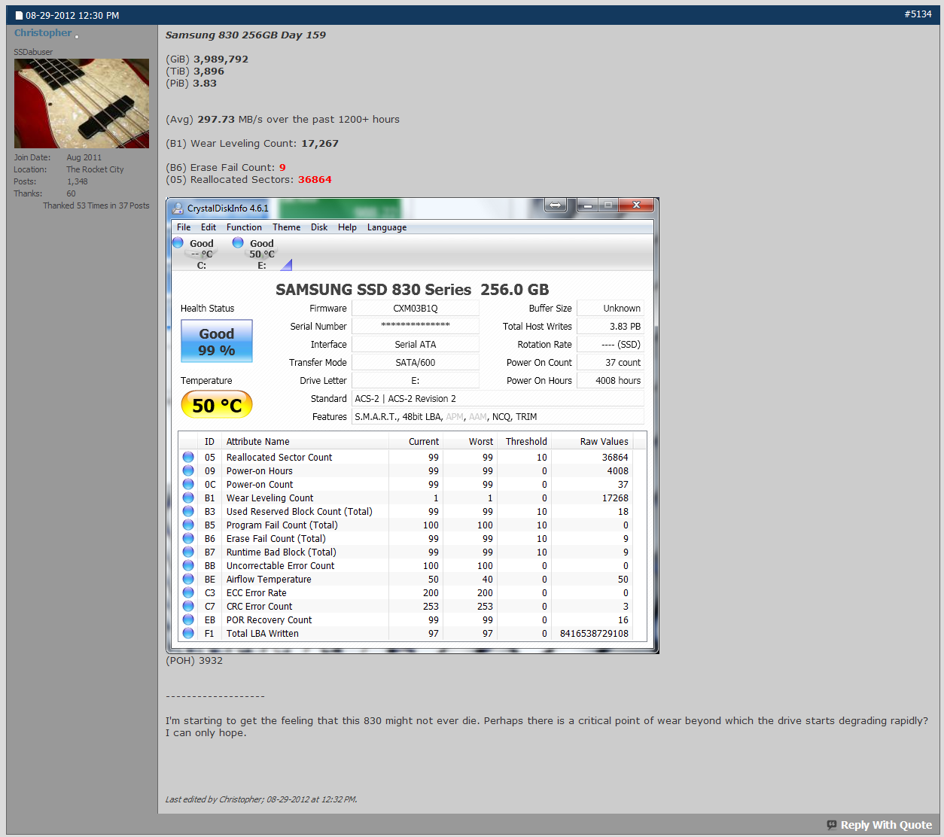944x837 pixels.
Task: Click the Threshold column header
Action: 525,442
